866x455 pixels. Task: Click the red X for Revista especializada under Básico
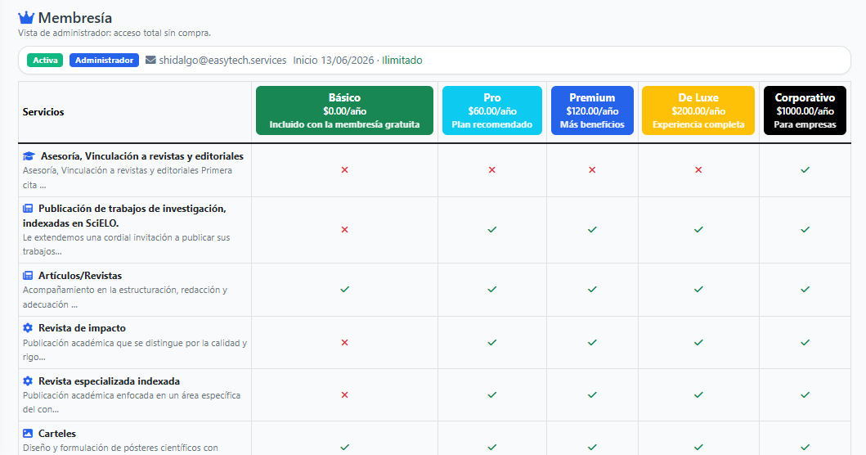(x=344, y=394)
